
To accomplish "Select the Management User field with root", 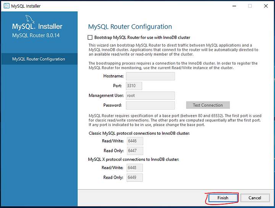I will pyautogui.click(x=150, y=96).
